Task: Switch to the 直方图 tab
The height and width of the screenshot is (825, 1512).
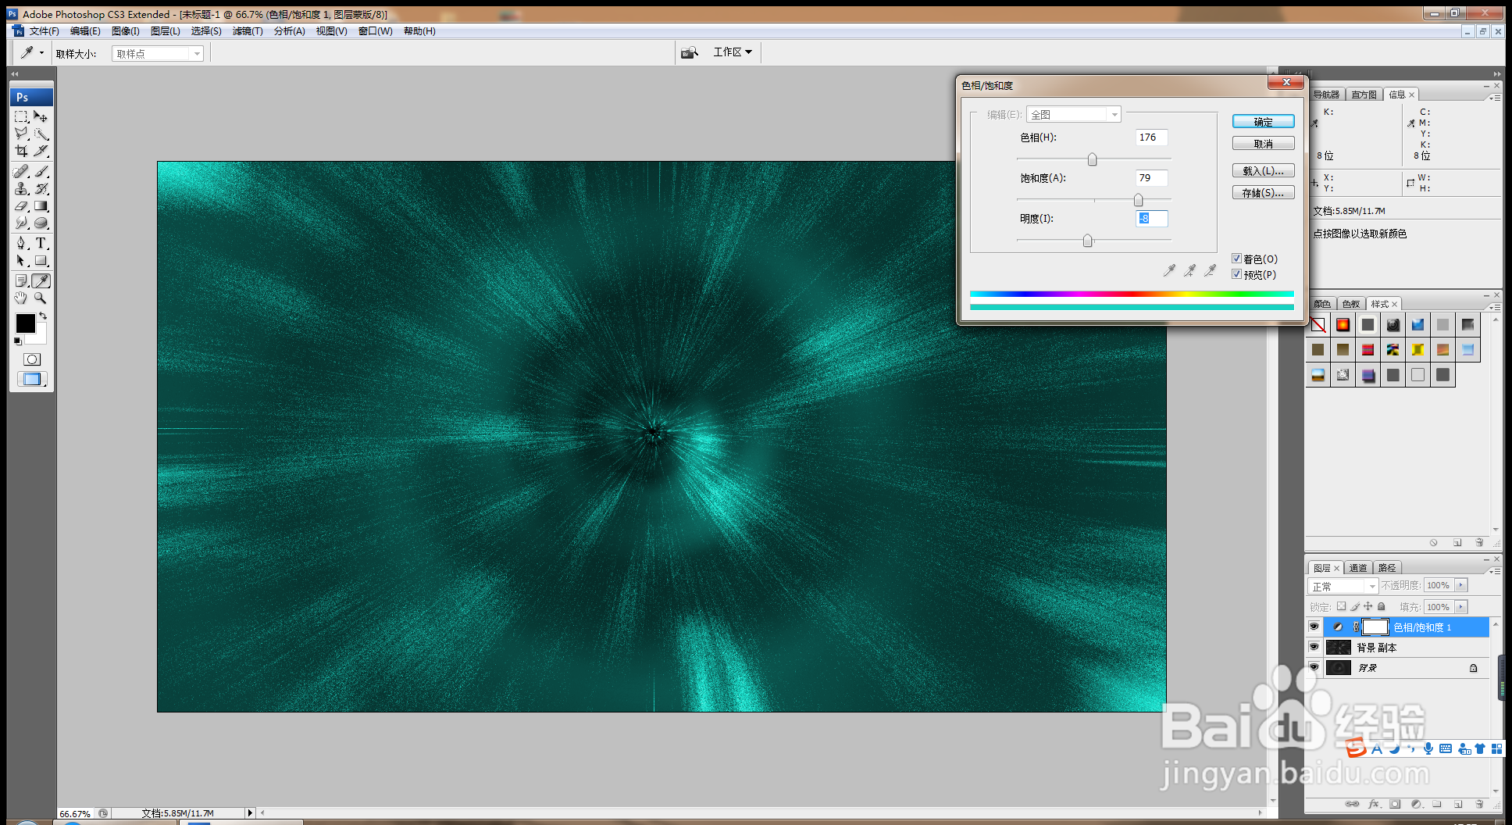Action: (x=1364, y=95)
